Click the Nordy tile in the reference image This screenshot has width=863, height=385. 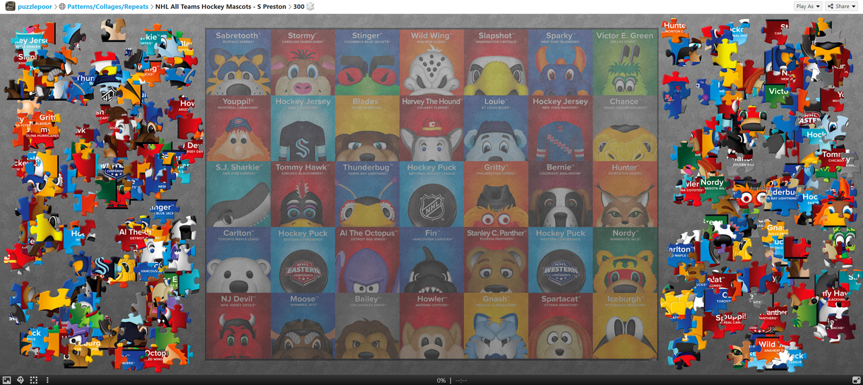(x=625, y=260)
